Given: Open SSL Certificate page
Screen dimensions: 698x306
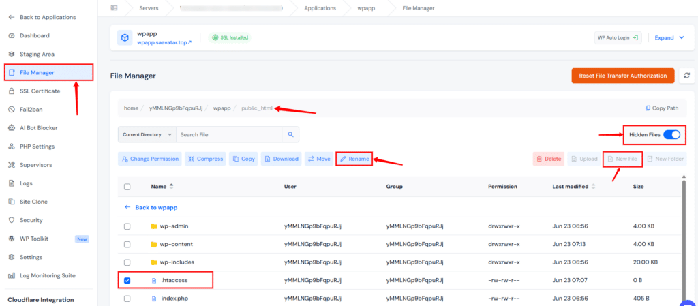Looking at the screenshot, I should pyautogui.click(x=34, y=91).
